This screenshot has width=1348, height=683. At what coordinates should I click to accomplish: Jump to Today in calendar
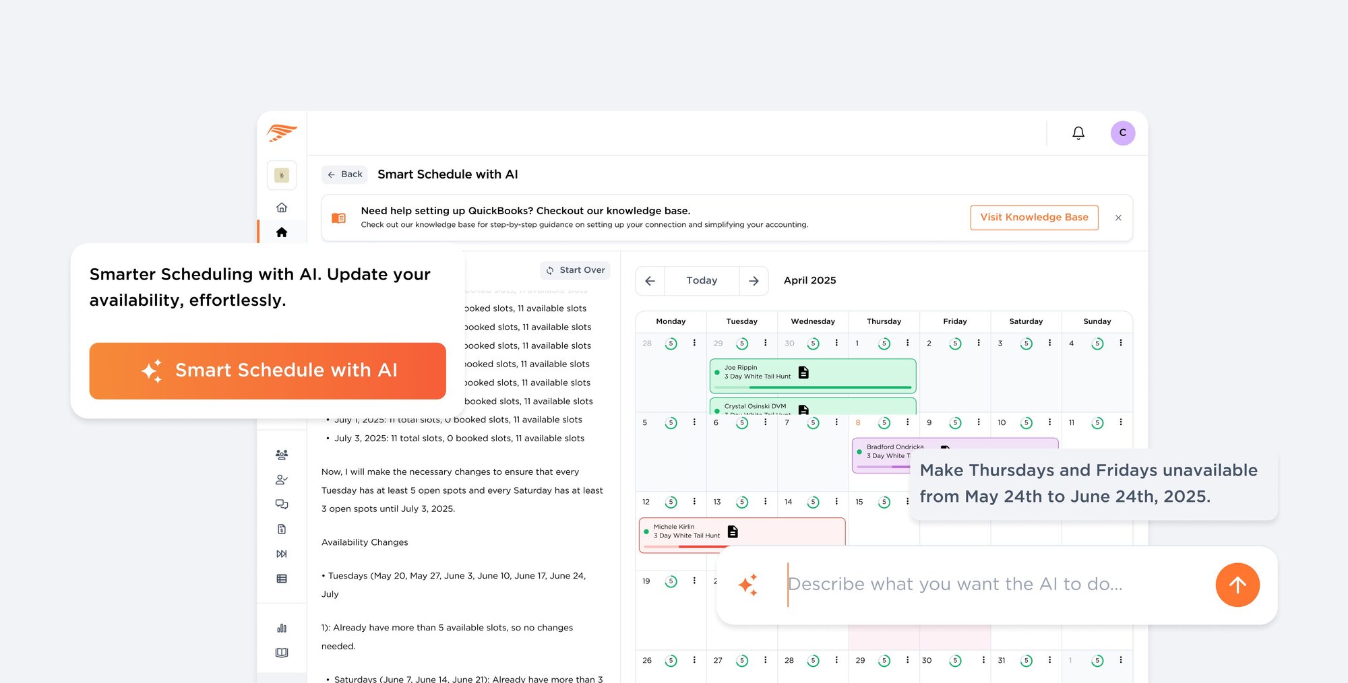(702, 281)
